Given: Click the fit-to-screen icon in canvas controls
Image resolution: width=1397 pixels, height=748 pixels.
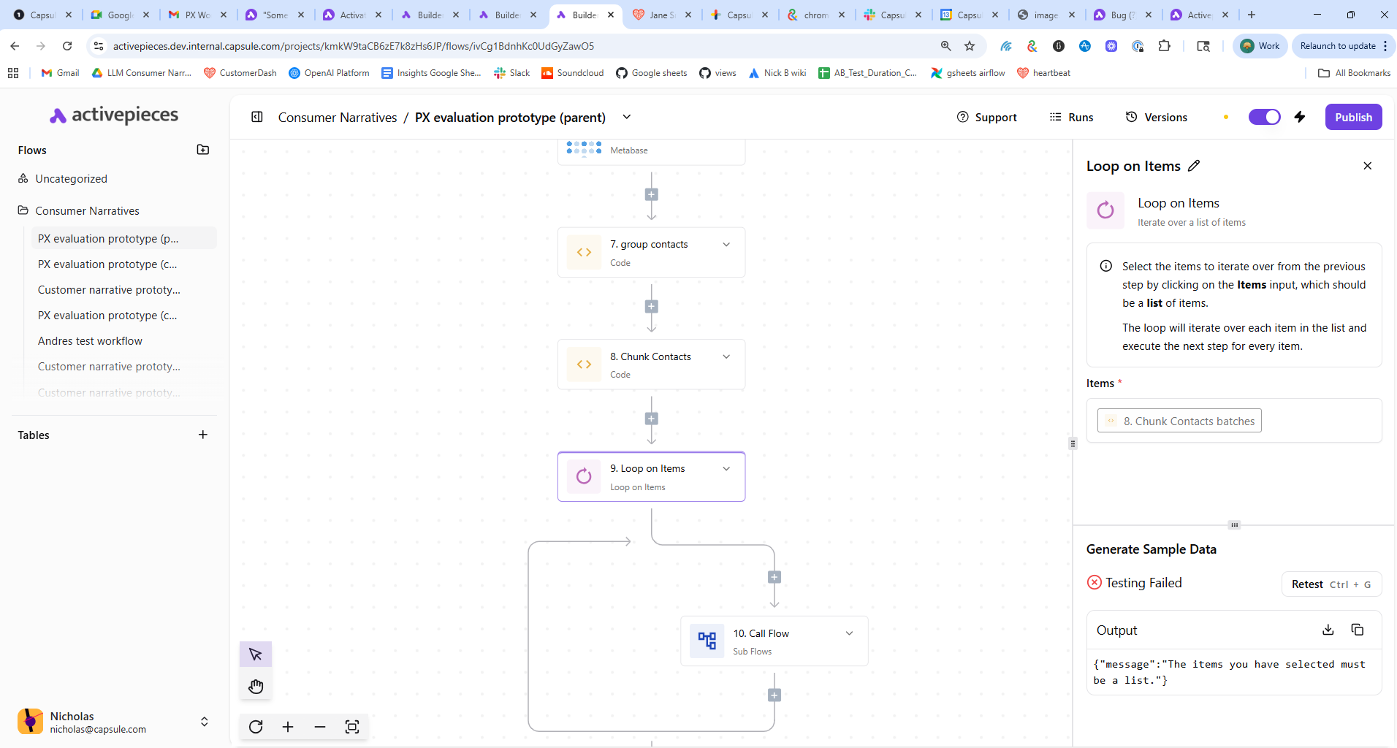Looking at the screenshot, I should point(352,727).
